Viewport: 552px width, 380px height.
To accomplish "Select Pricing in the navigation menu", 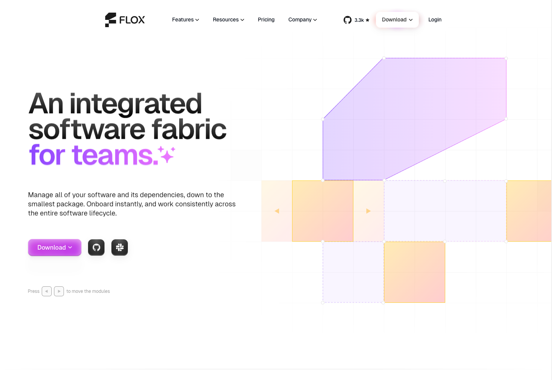I will click(x=266, y=19).
